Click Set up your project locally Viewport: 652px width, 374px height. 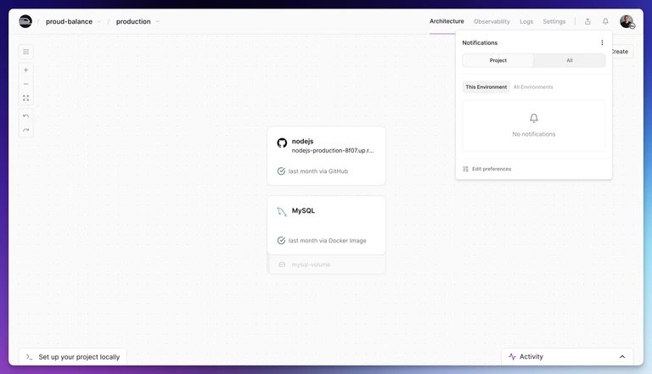click(72, 357)
